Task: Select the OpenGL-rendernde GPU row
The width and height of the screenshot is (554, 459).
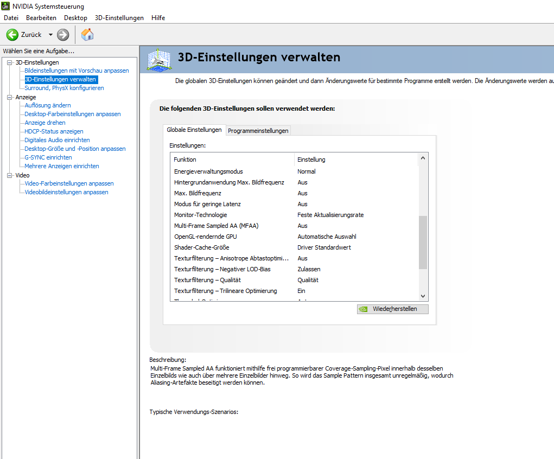Action: pos(294,237)
